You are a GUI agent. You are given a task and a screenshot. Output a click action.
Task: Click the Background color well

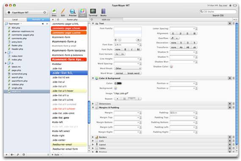point(115,88)
